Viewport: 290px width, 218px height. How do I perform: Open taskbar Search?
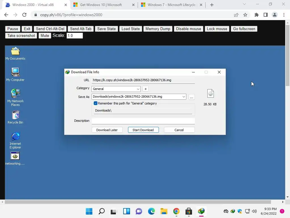point(102,211)
